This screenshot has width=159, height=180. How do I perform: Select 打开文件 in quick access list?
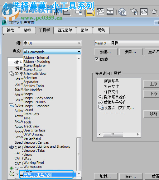pyautogui.click(x=111, y=86)
